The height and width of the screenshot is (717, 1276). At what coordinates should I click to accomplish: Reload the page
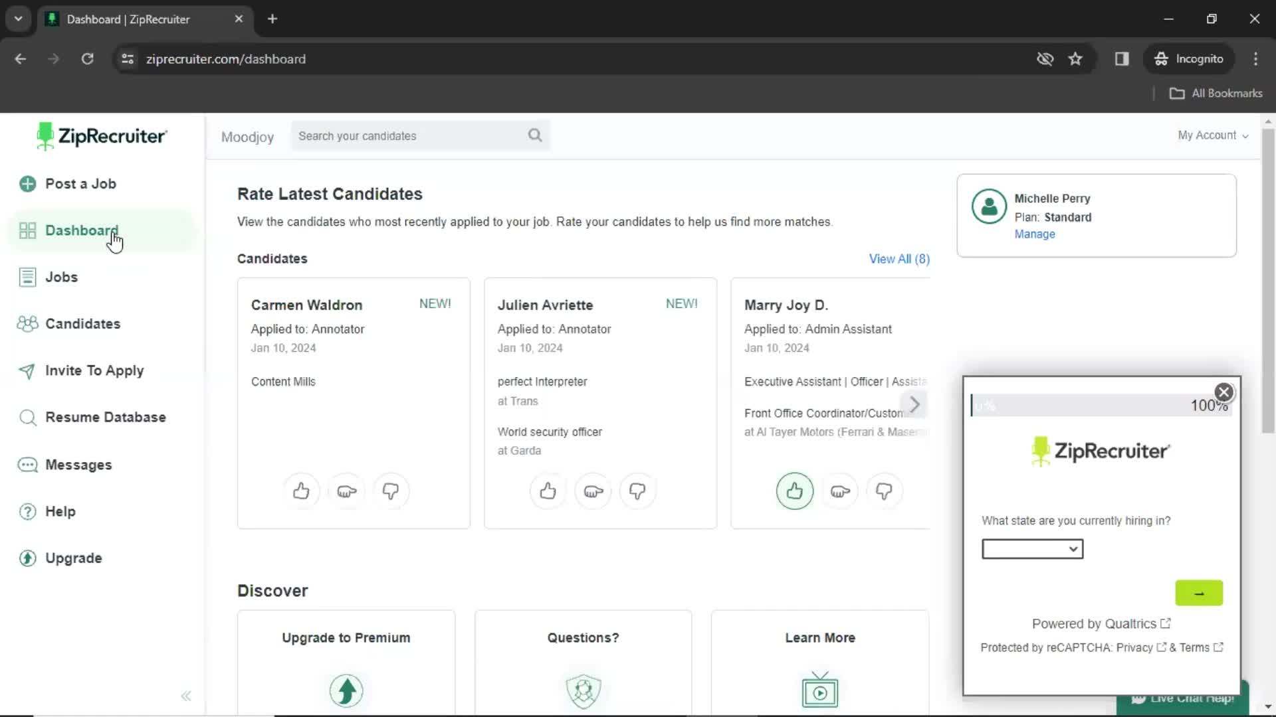pyautogui.click(x=87, y=59)
